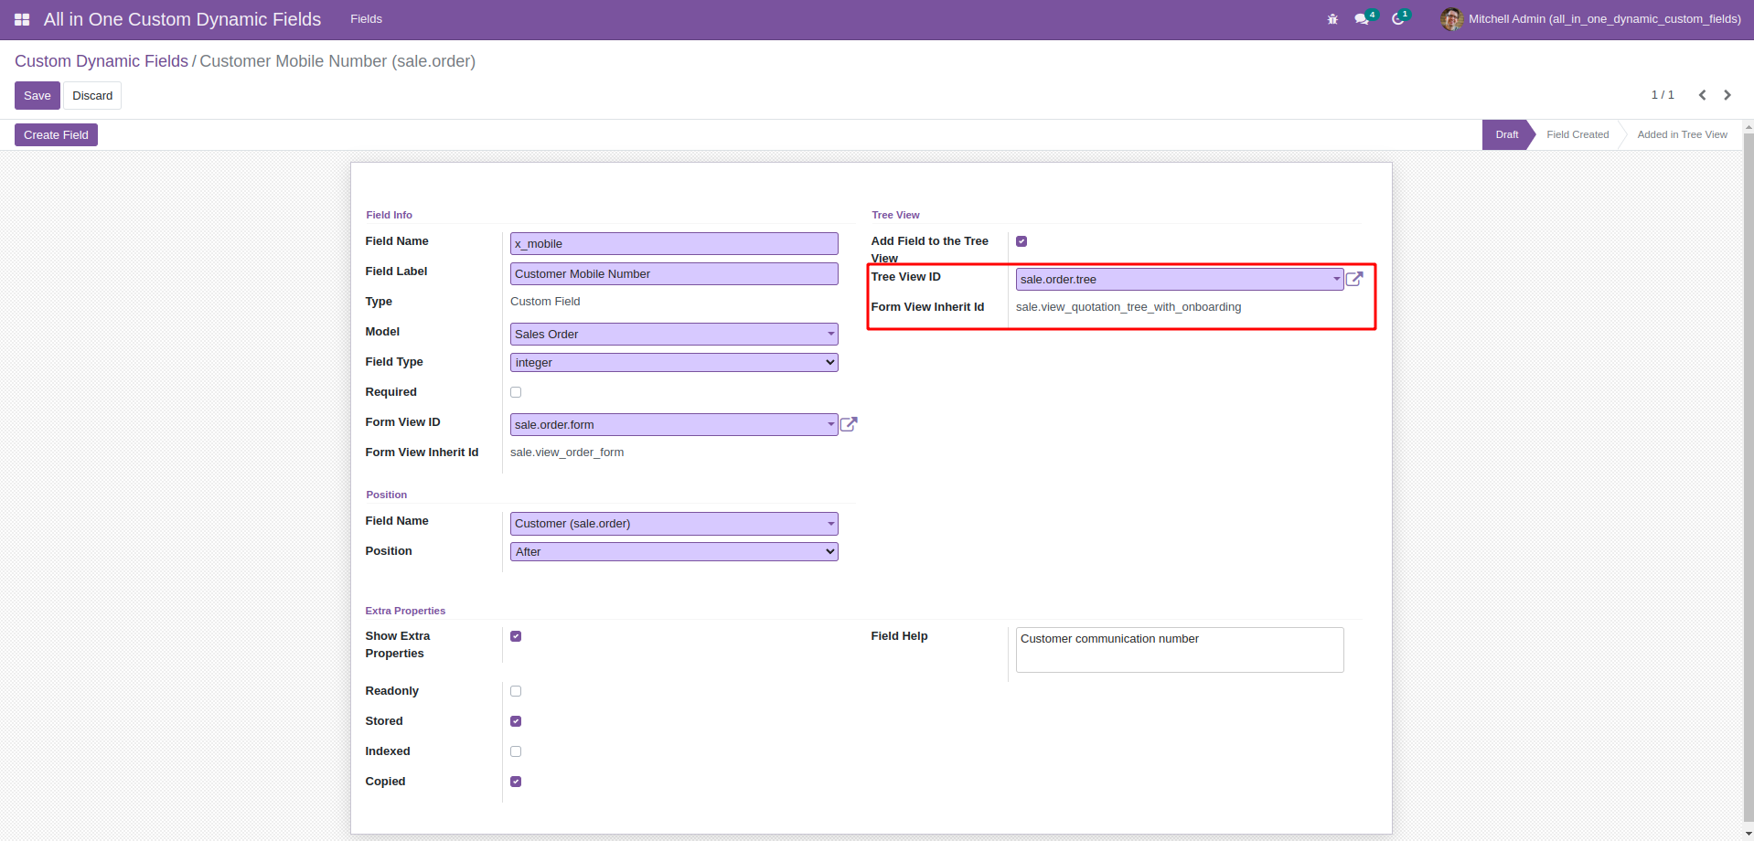The width and height of the screenshot is (1754, 841).
Task: Click the Save button
Action: (x=37, y=96)
